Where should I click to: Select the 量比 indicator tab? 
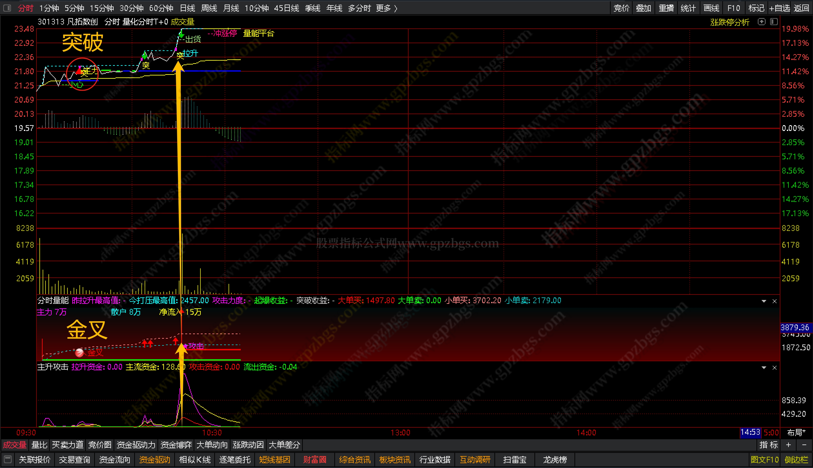click(x=39, y=445)
